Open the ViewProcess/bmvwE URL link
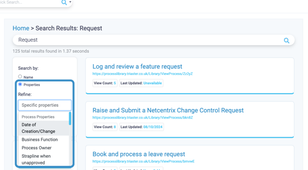308x170 pixels. click(143, 162)
